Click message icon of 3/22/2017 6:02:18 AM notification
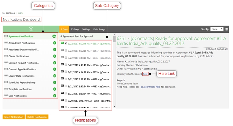This screenshot has width=233, height=126. click(x=62, y=50)
